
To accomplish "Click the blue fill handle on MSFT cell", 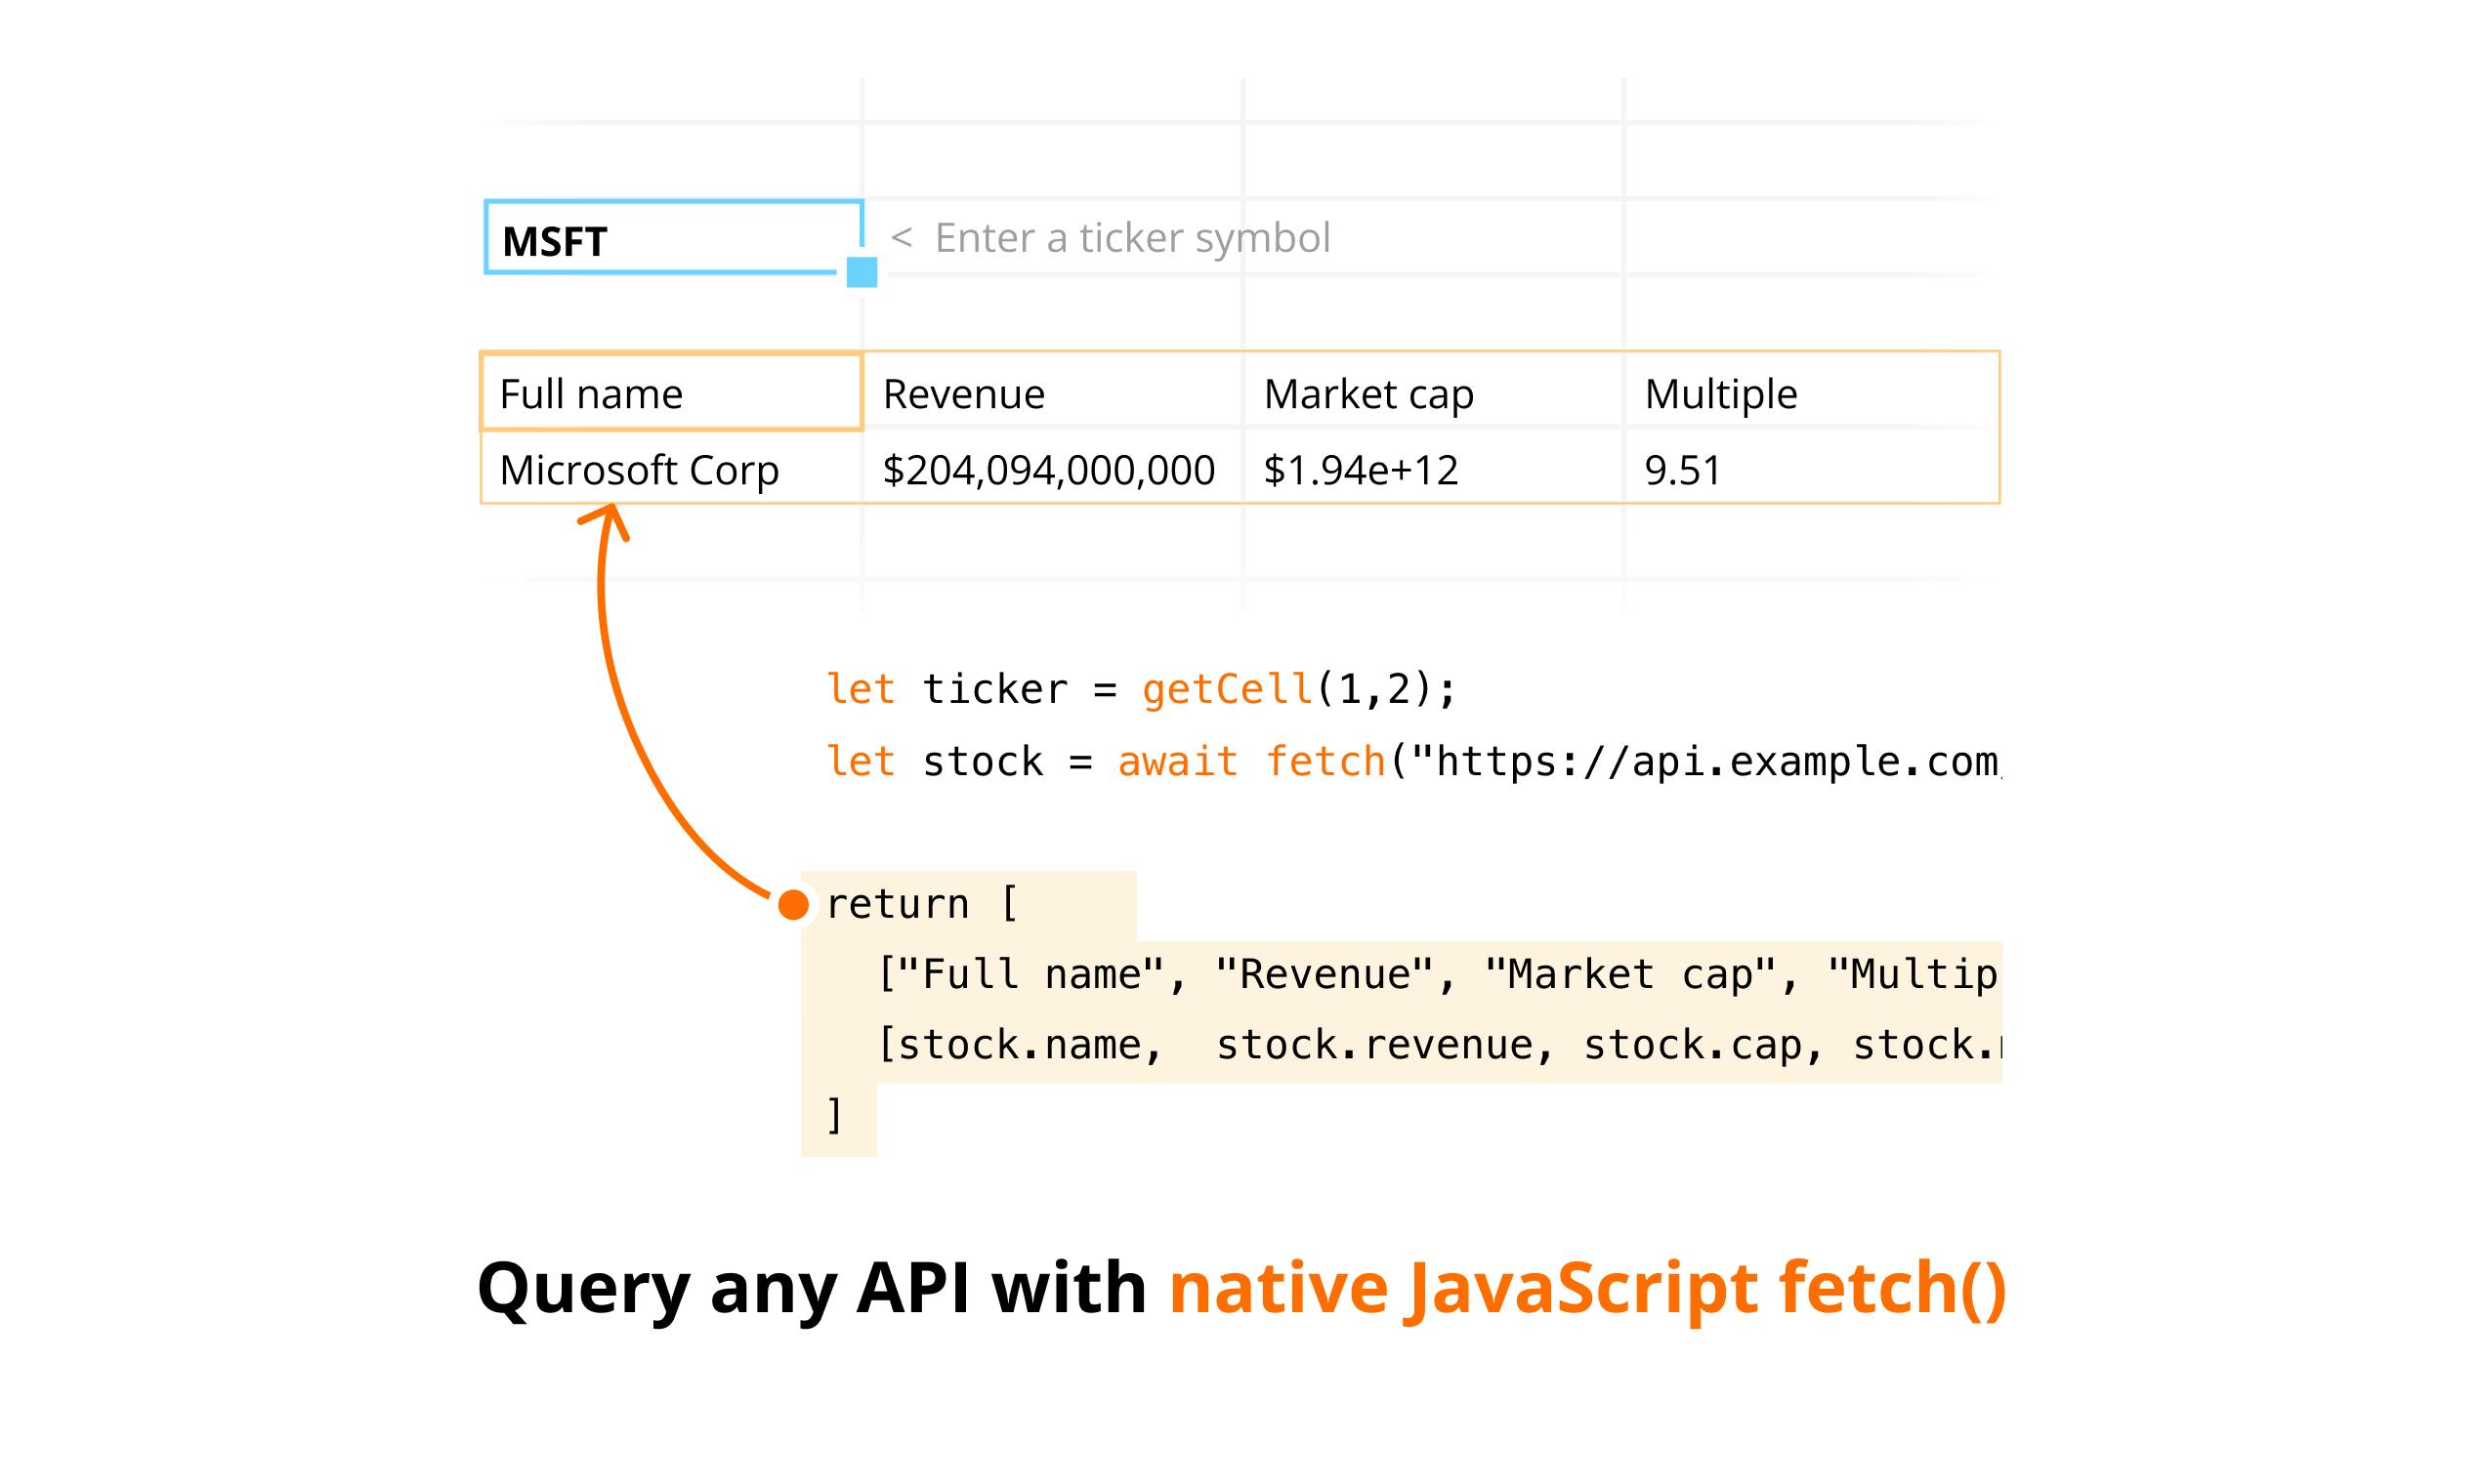I will [x=862, y=272].
